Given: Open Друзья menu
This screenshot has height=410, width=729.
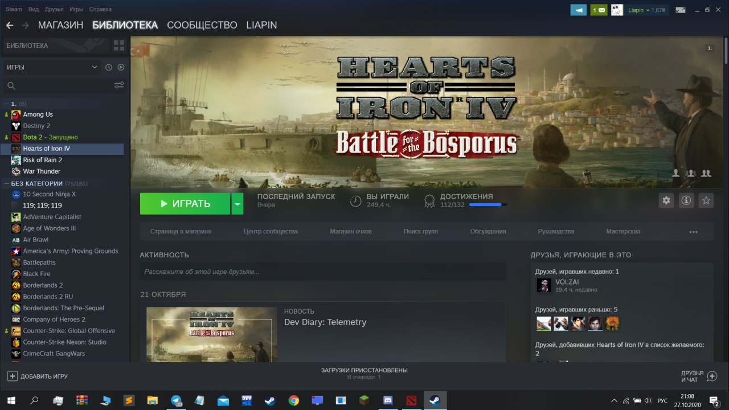Looking at the screenshot, I should [x=54, y=9].
